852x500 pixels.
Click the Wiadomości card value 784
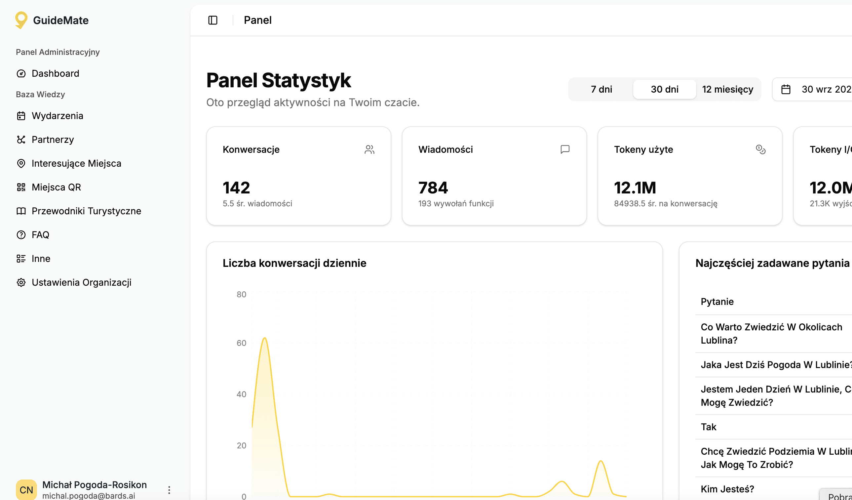click(433, 188)
